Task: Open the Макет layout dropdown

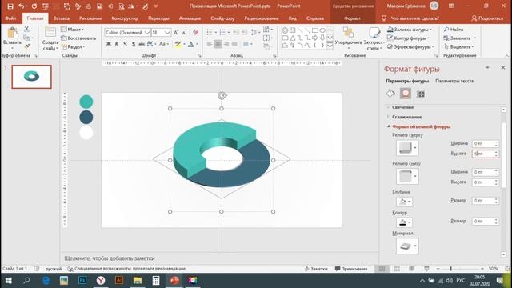Action: [73, 30]
